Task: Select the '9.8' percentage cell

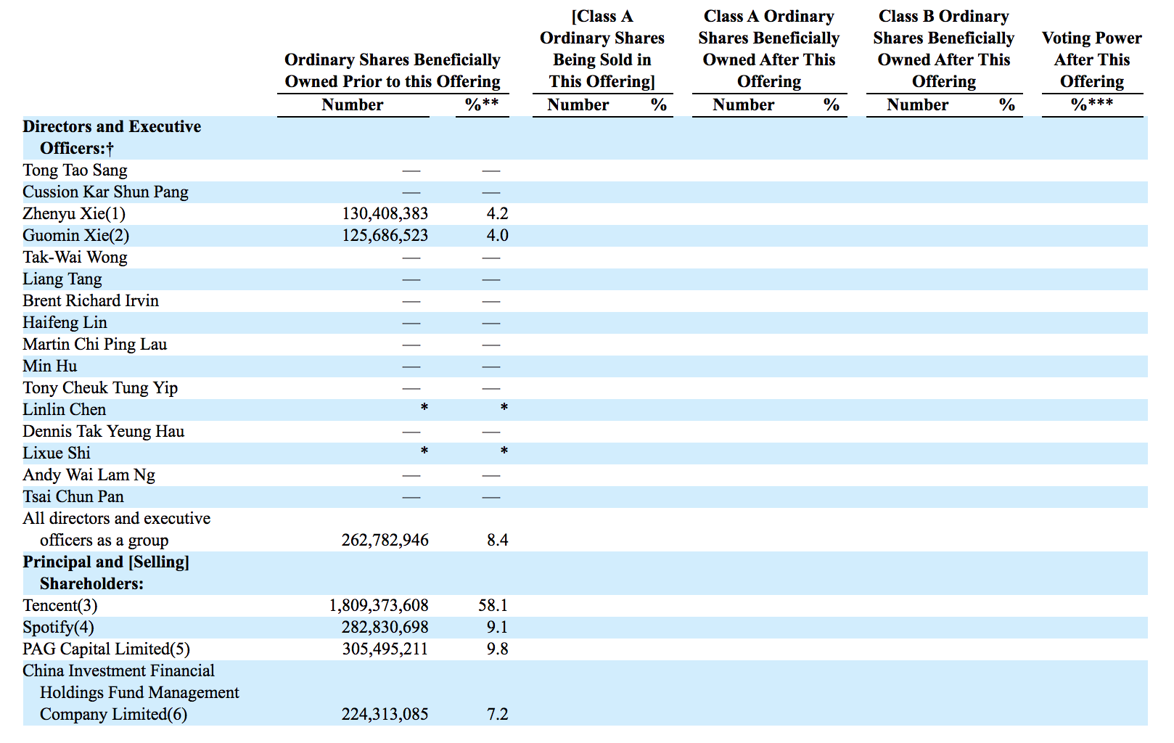Action: (x=498, y=649)
